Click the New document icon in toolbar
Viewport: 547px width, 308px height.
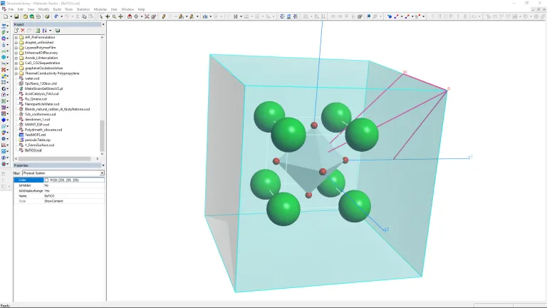[x=5, y=16]
